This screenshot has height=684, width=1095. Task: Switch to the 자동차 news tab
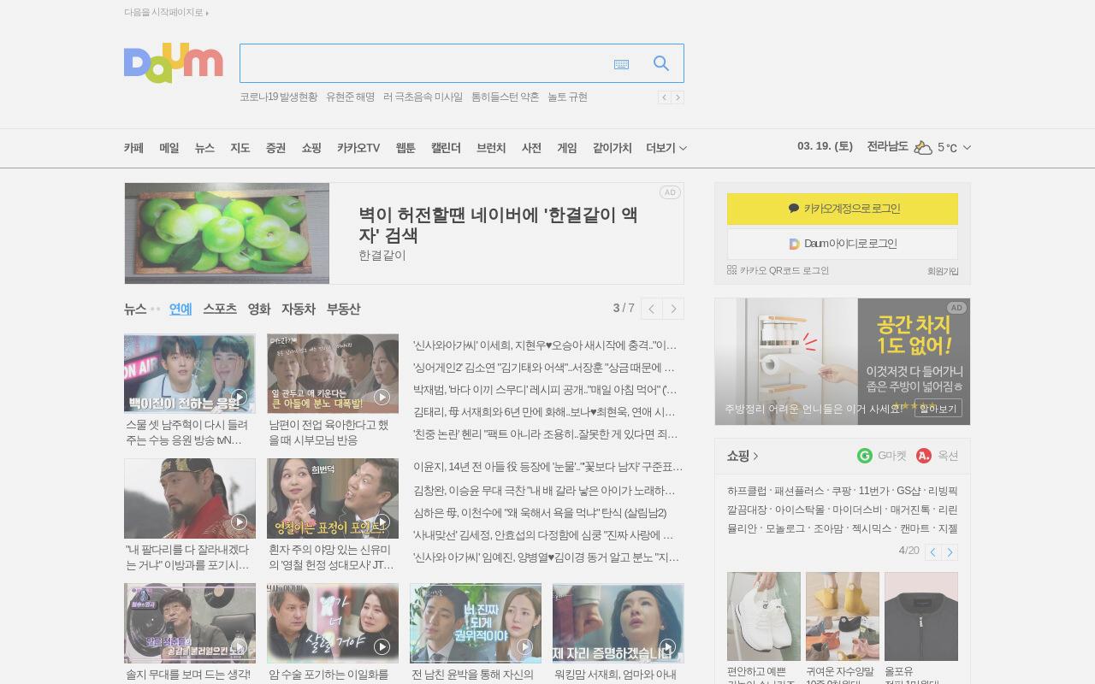[299, 309]
